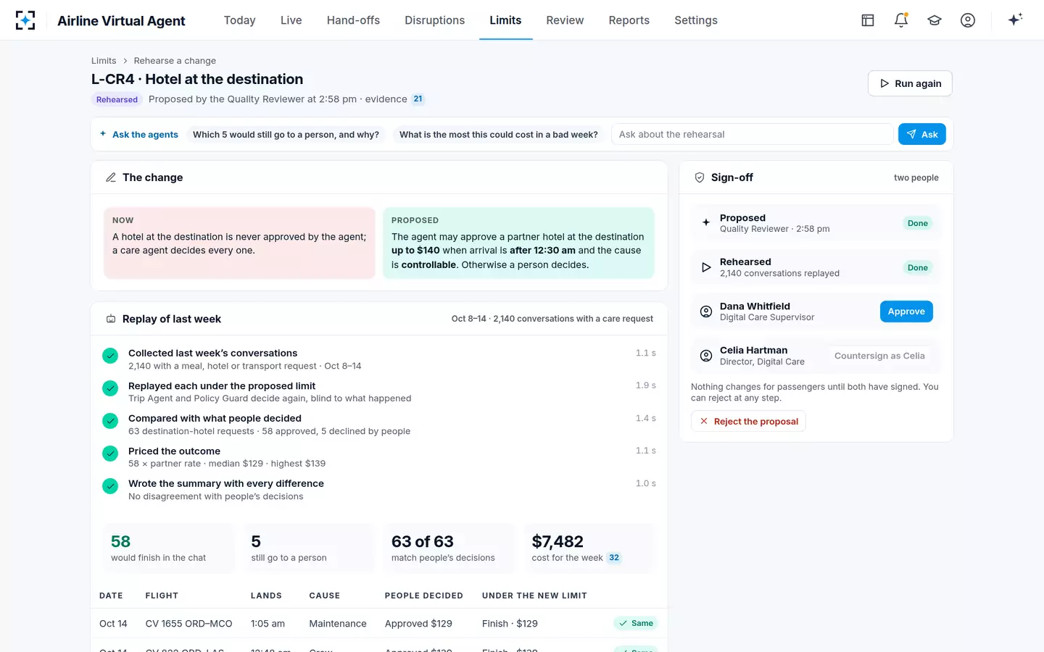This screenshot has width=1044, height=652.
Task: Click the Maintenance cause cell
Action: 338,624
